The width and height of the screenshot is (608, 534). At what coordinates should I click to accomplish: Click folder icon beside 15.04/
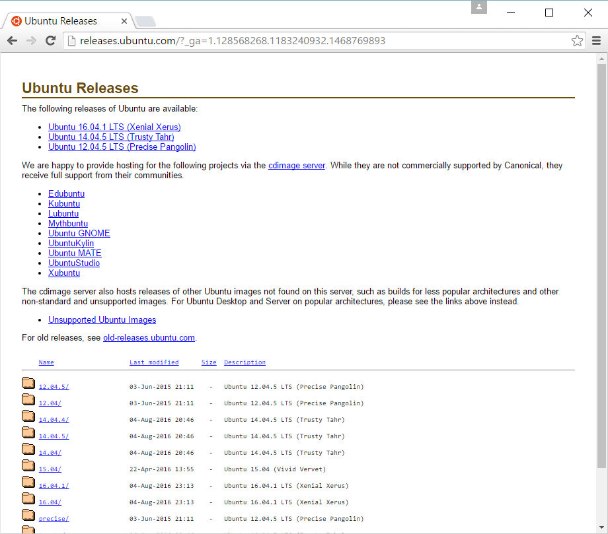pyautogui.click(x=28, y=465)
